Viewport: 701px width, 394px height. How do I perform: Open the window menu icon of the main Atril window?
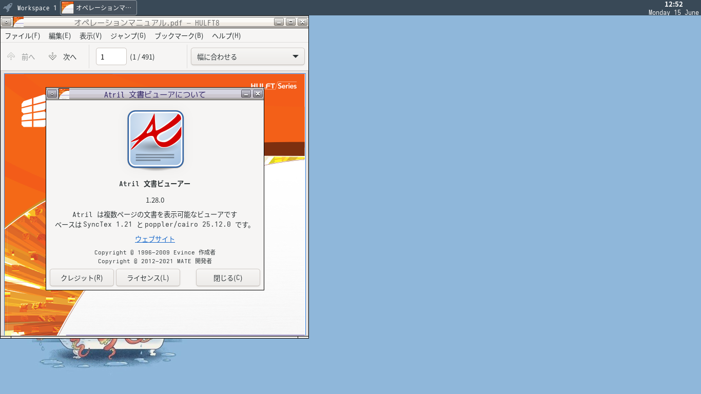click(x=7, y=22)
